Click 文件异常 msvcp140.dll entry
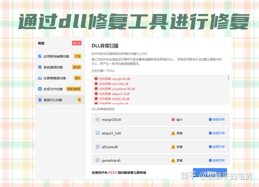259x187 pixels. click(114, 79)
